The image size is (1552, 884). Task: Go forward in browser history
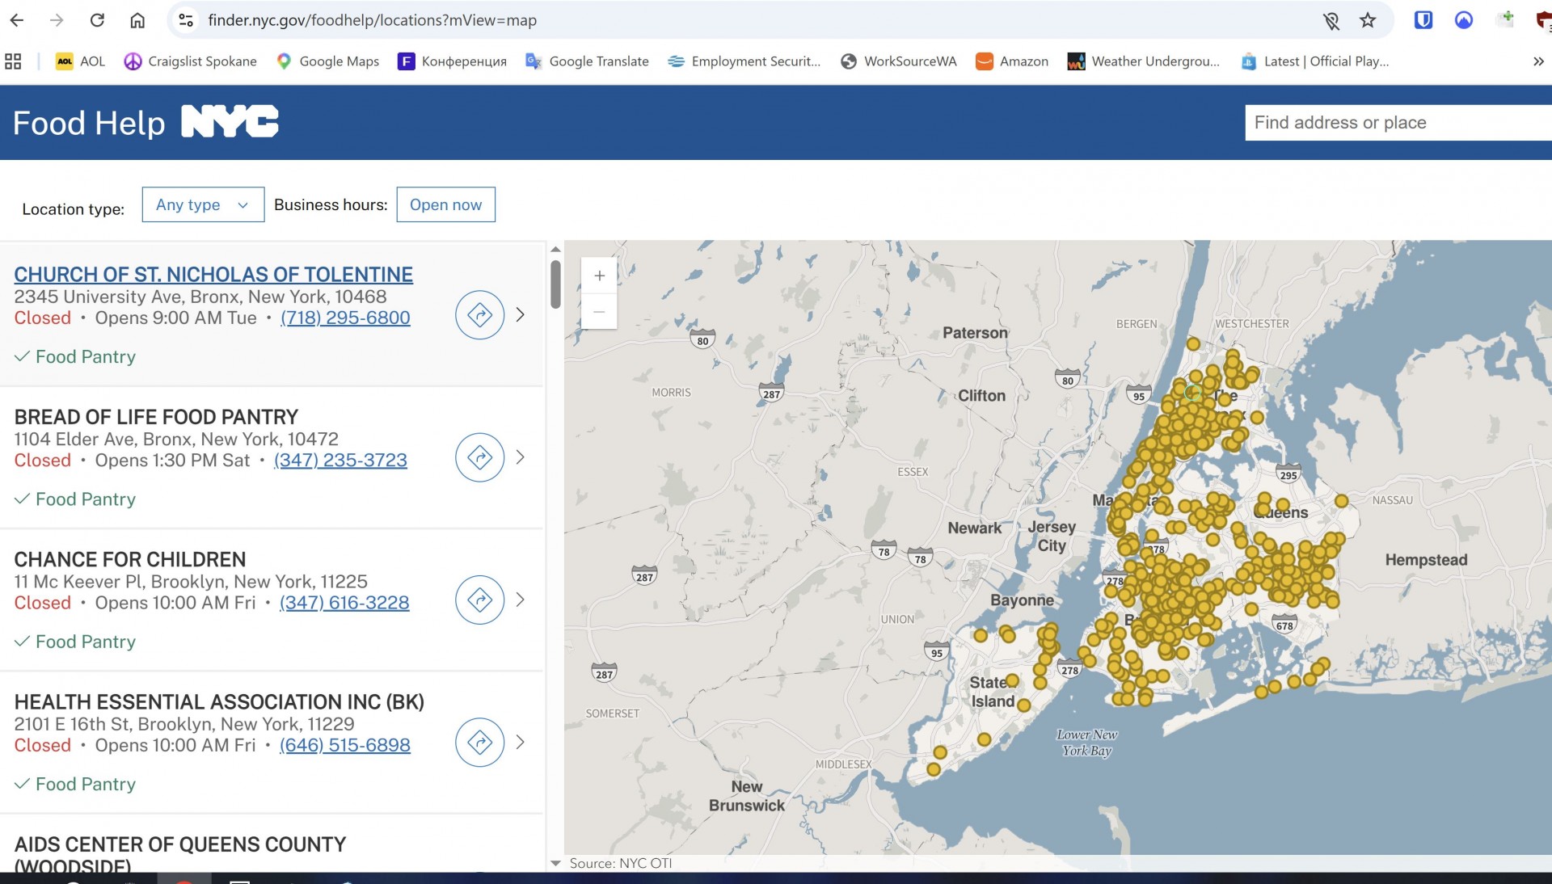tap(57, 20)
